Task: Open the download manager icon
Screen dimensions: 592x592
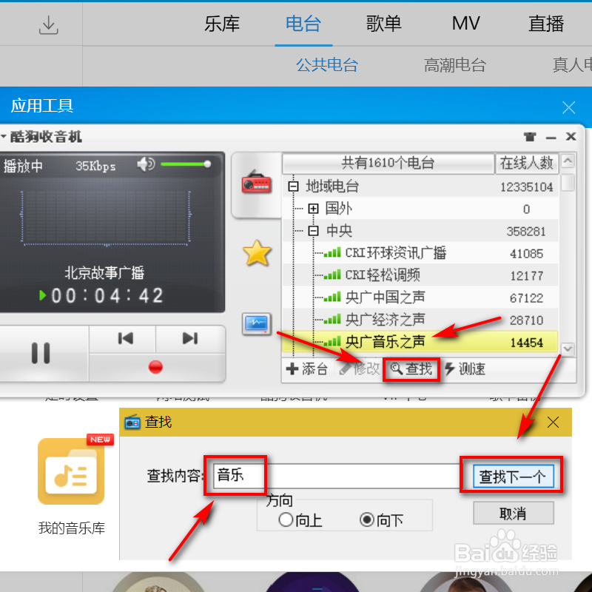Action: coord(48,25)
